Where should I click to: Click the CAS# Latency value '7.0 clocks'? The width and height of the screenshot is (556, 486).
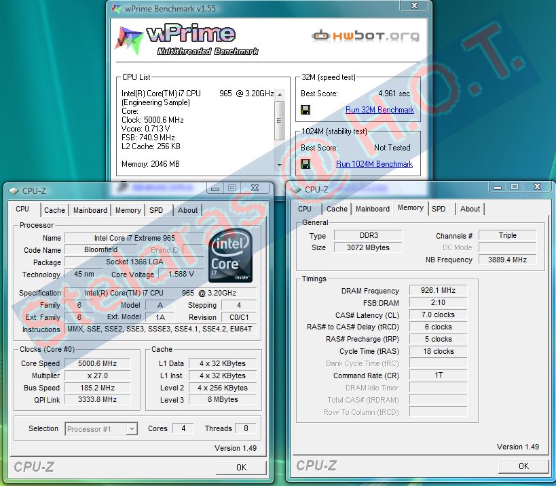(439, 315)
